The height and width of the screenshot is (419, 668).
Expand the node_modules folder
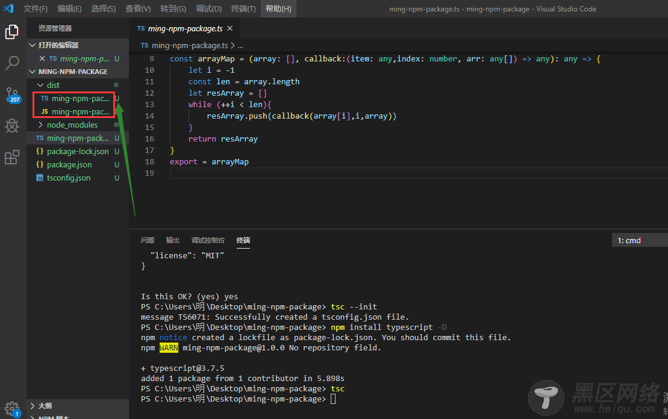(x=40, y=125)
